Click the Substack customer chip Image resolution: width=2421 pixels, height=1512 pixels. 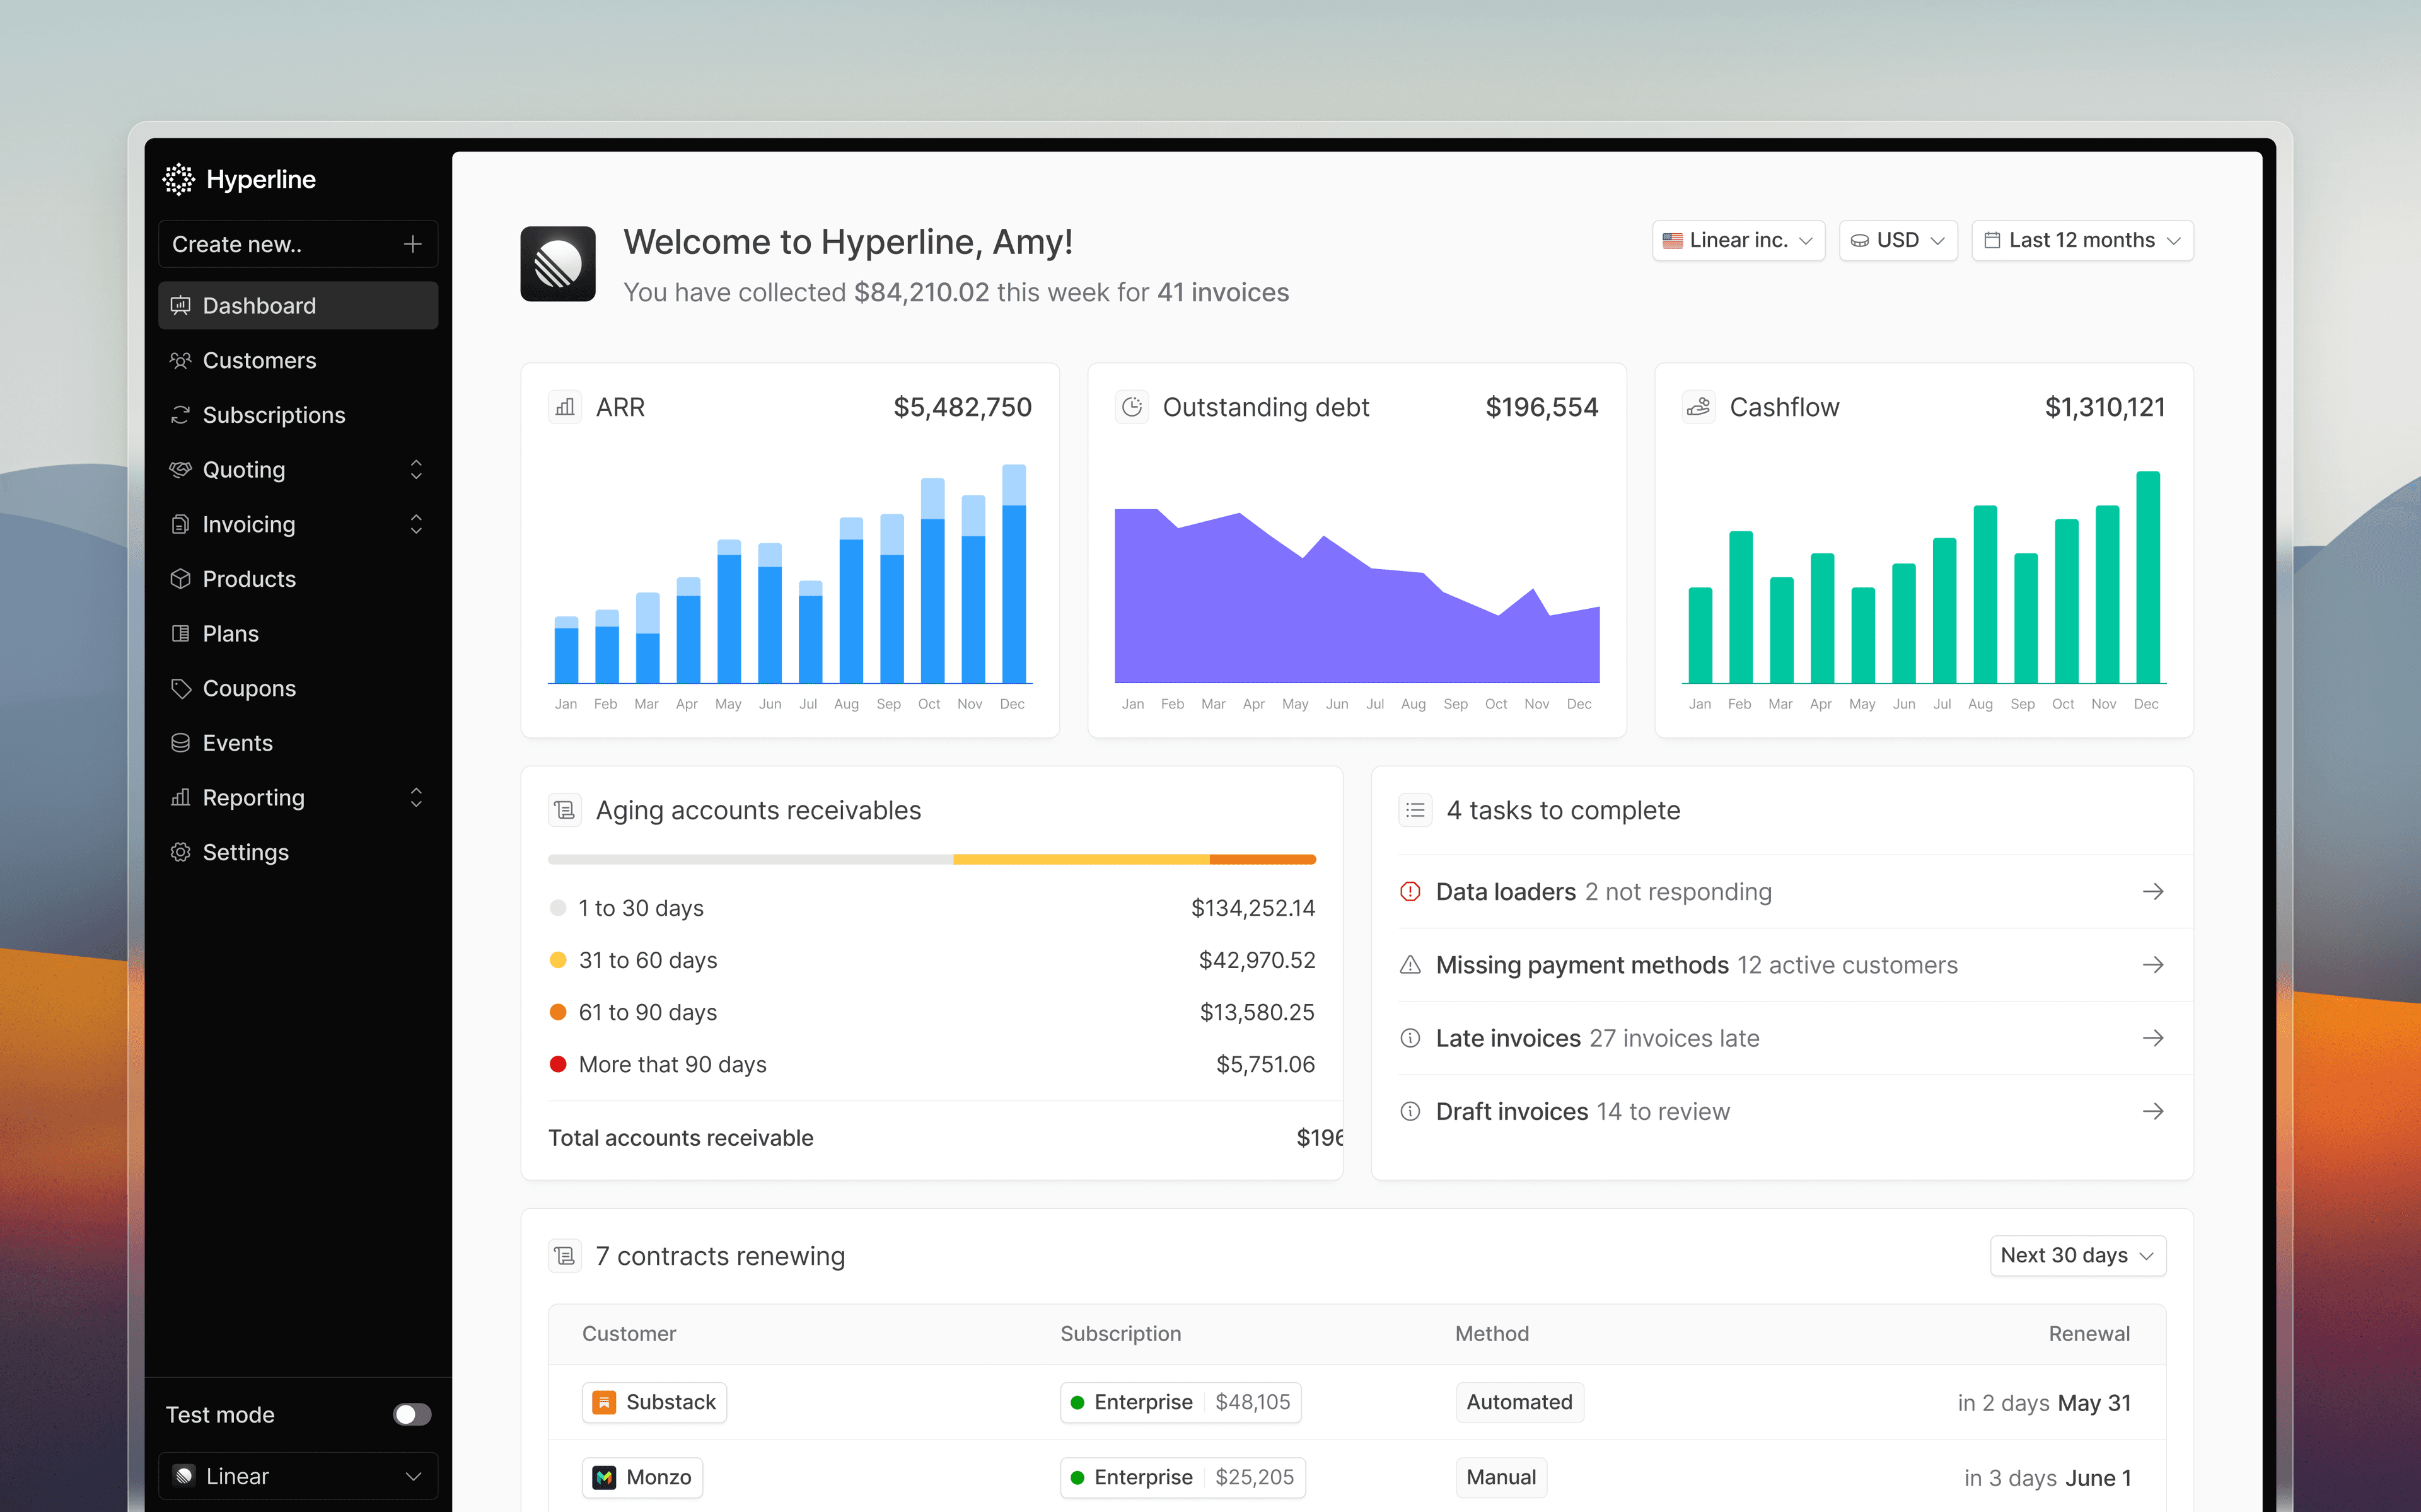(654, 1402)
